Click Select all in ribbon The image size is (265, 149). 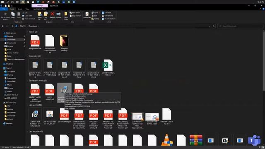point(106,13)
